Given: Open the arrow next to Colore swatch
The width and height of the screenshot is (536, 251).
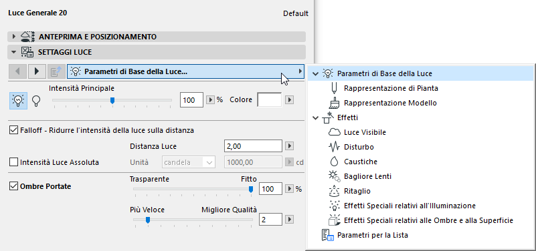Looking at the screenshot, I should 290,100.
